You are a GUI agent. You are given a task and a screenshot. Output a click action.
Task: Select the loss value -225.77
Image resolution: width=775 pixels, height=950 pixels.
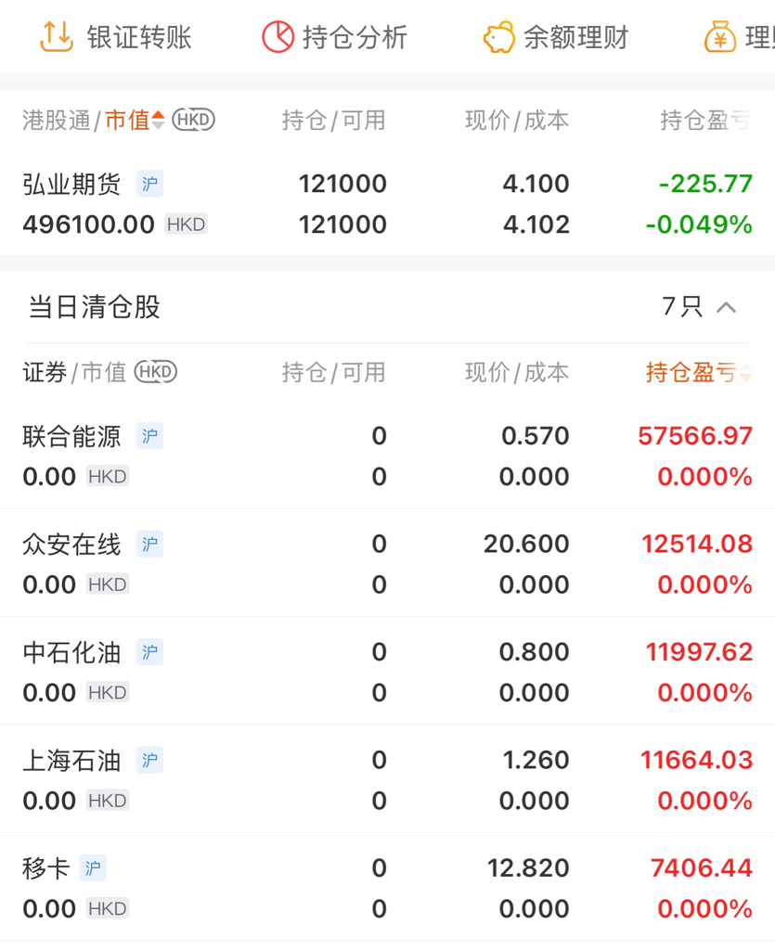pyautogui.click(x=705, y=184)
